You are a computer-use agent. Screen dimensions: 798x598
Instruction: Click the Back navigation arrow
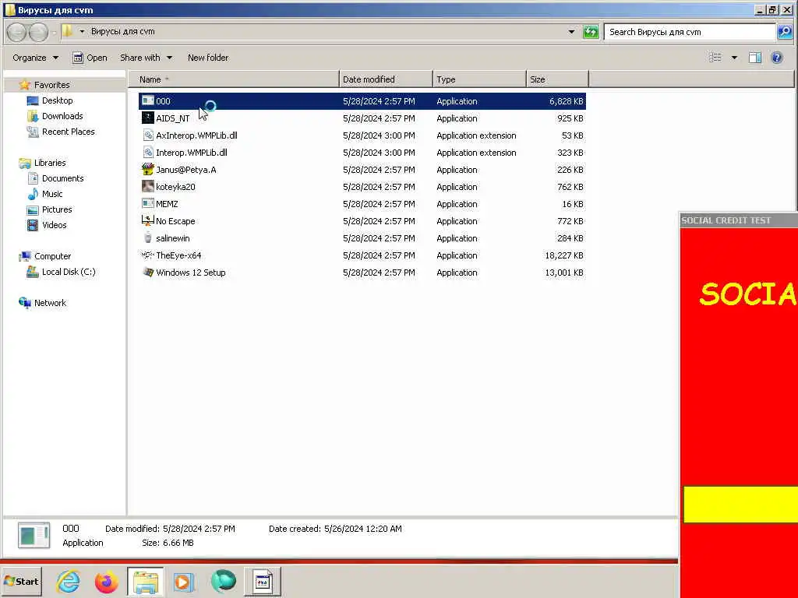pos(16,32)
